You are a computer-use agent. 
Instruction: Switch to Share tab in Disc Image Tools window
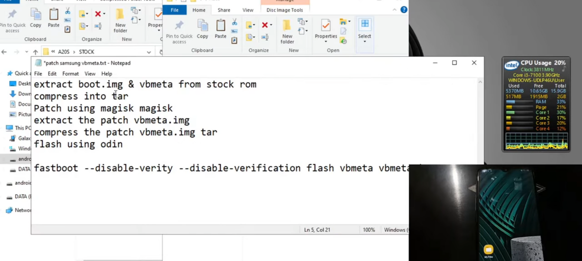click(x=224, y=10)
